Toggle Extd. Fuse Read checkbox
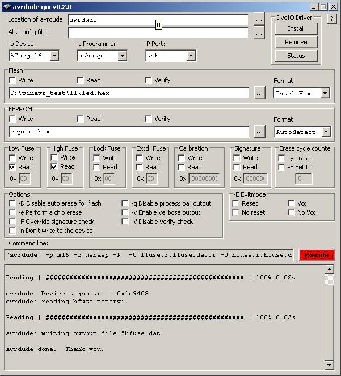 coord(139,167)
